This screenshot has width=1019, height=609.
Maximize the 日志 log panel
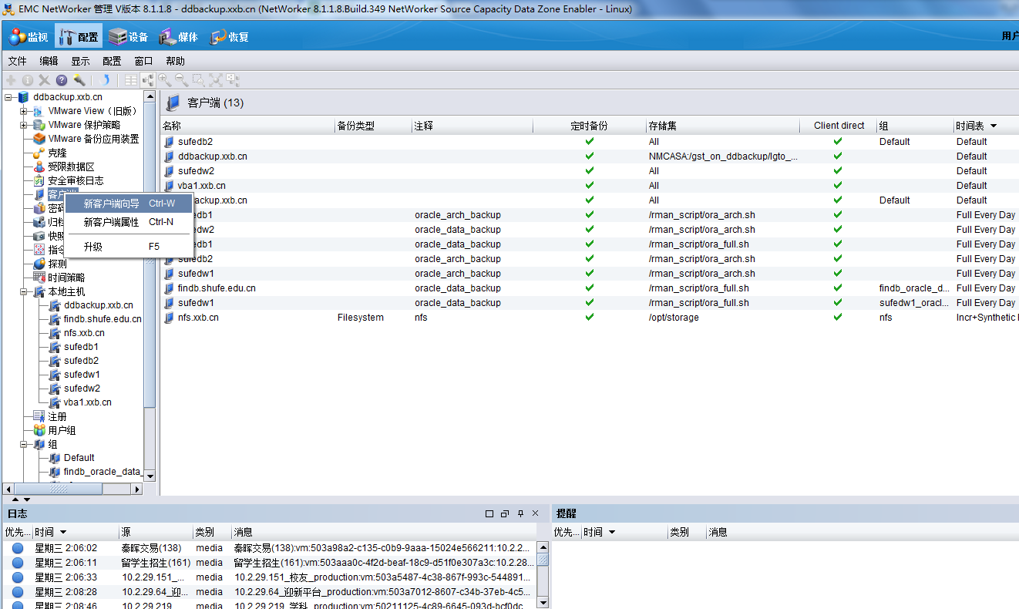coord(489,513)
